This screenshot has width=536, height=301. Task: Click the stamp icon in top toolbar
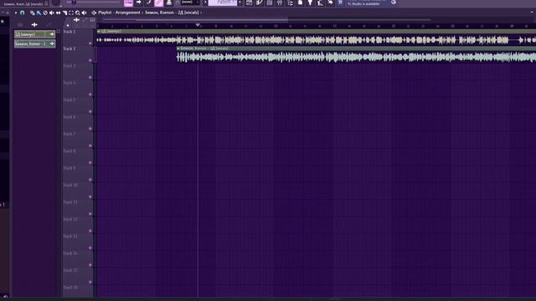pyautogui.click(x=169, y=3)
